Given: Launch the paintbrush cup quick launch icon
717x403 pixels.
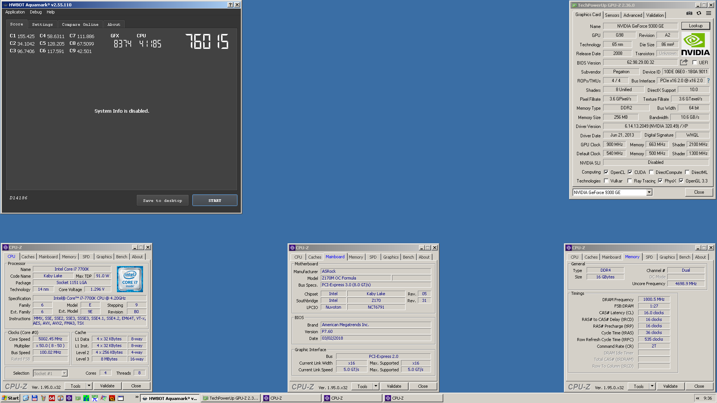Looking at the screenshot, I should [43, 398].
